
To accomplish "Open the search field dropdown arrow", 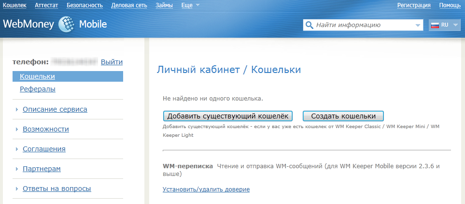I will pos(418,25).
